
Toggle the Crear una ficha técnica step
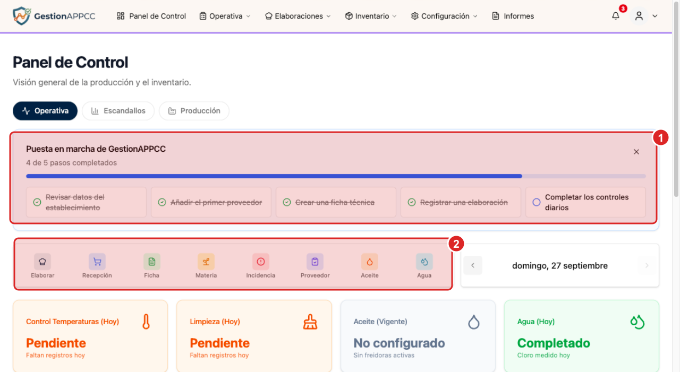click(x=336, y=202)
